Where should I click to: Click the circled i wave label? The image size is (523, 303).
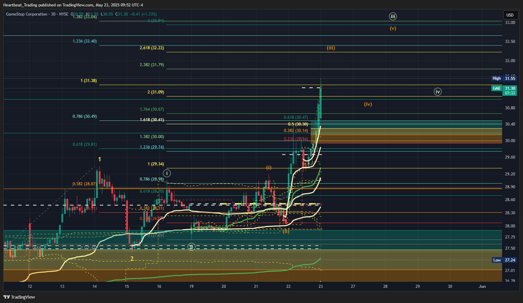(x=167, y=173)
